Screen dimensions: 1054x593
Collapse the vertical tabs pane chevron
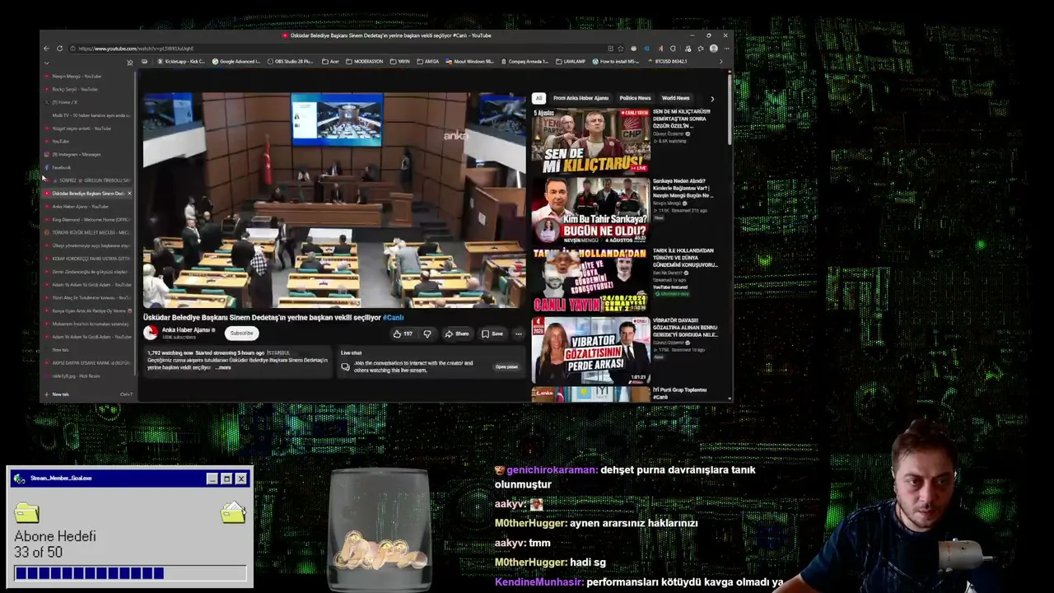[x=46, y=62]
